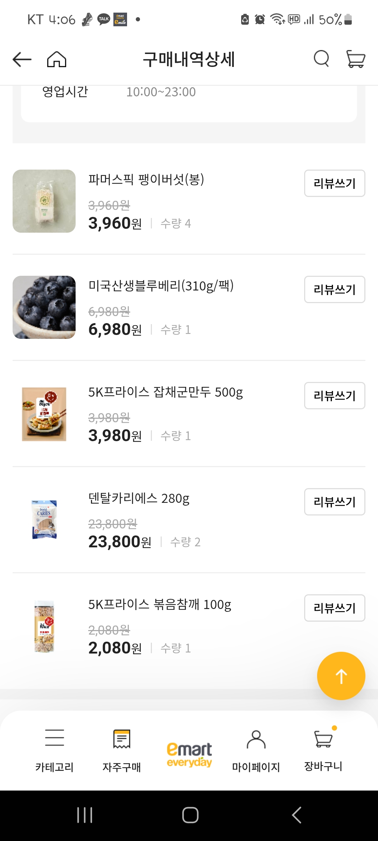The width and height of the screenshot is (378, 841).
Task: Write review for 5K프라이스 볶음참깨 100g
Action: (x=335, y=608)
